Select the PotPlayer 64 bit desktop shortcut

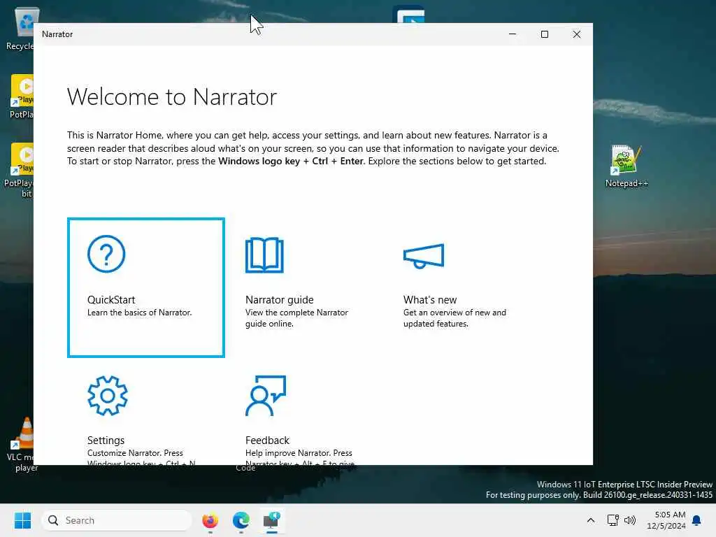18,171
